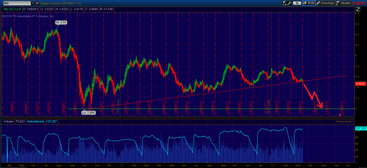Open the Studies menu
Screen dimensions: 367x168
coord(344,3)
